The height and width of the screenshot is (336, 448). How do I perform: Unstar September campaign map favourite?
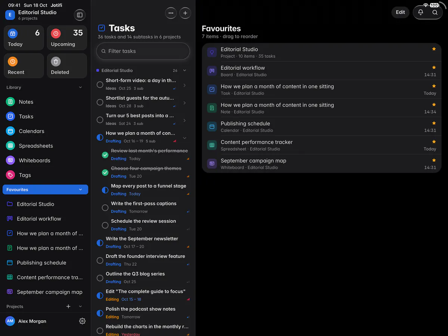[x=434, y=160]
